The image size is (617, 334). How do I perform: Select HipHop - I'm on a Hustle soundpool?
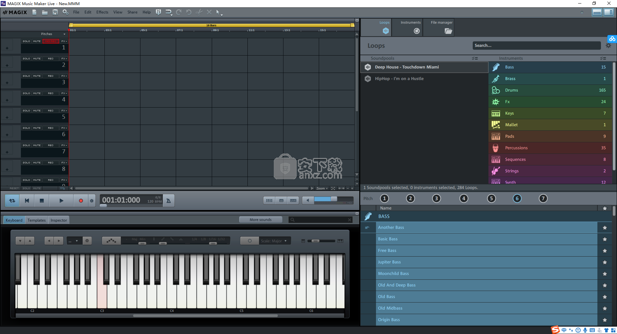click(424, 79)
